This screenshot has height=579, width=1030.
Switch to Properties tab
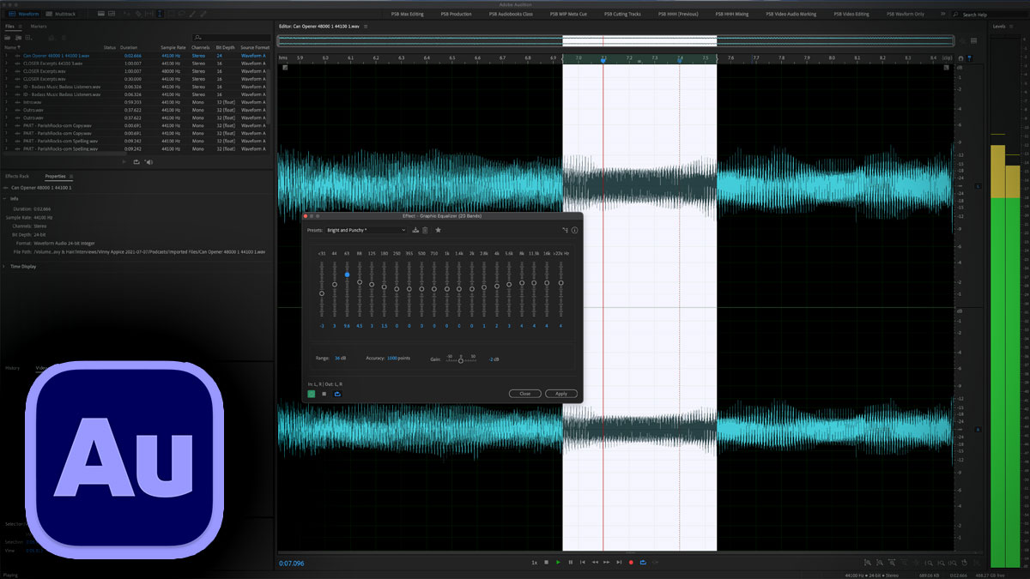point(55,176)
